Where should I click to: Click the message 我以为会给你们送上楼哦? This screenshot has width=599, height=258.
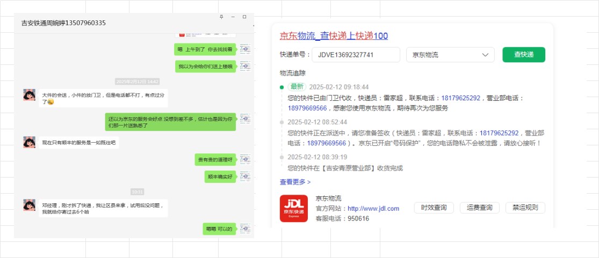click(x=206, y=67)
